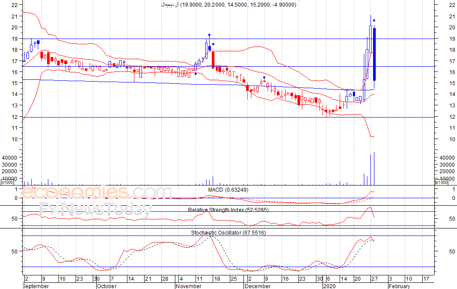The width and height of the screenshot is (457, 289).
Task: Click price level 19 on right axis
Action: click(452, 39)
